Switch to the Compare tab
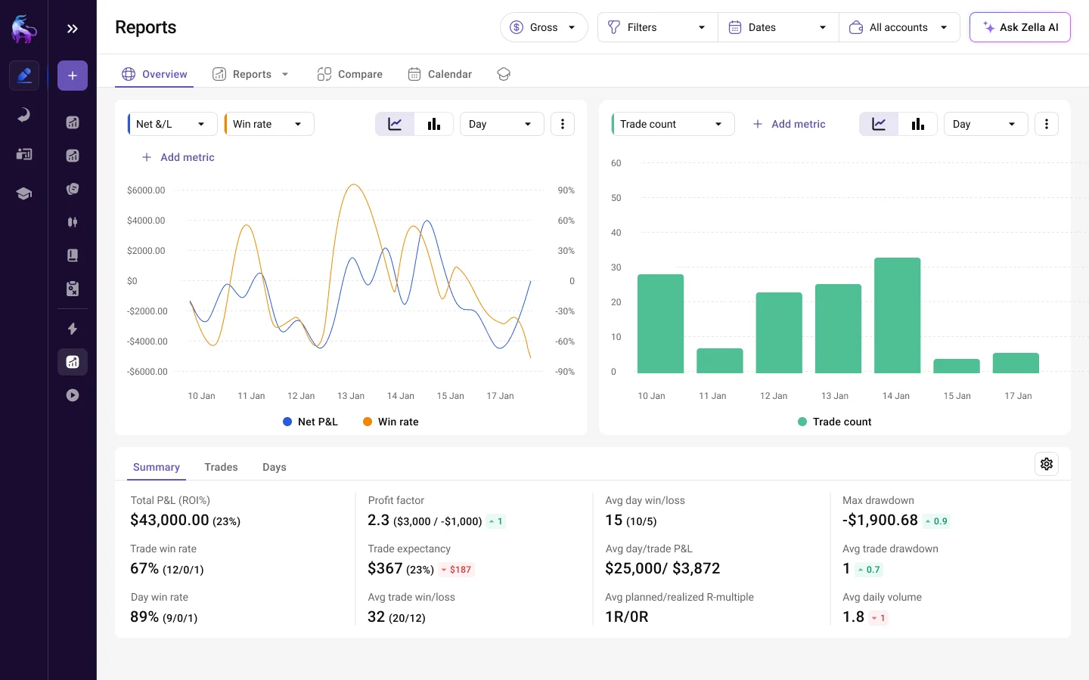Viewport: 1089px width, 680px height. click(350, 74)
